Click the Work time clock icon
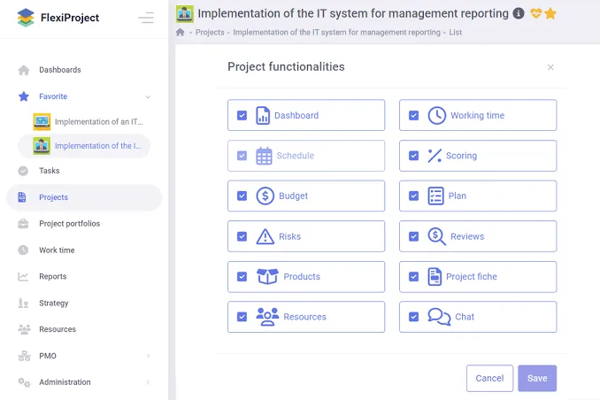Image resolution: width=600 pixels, height=400 pixels. coord(23,250)
